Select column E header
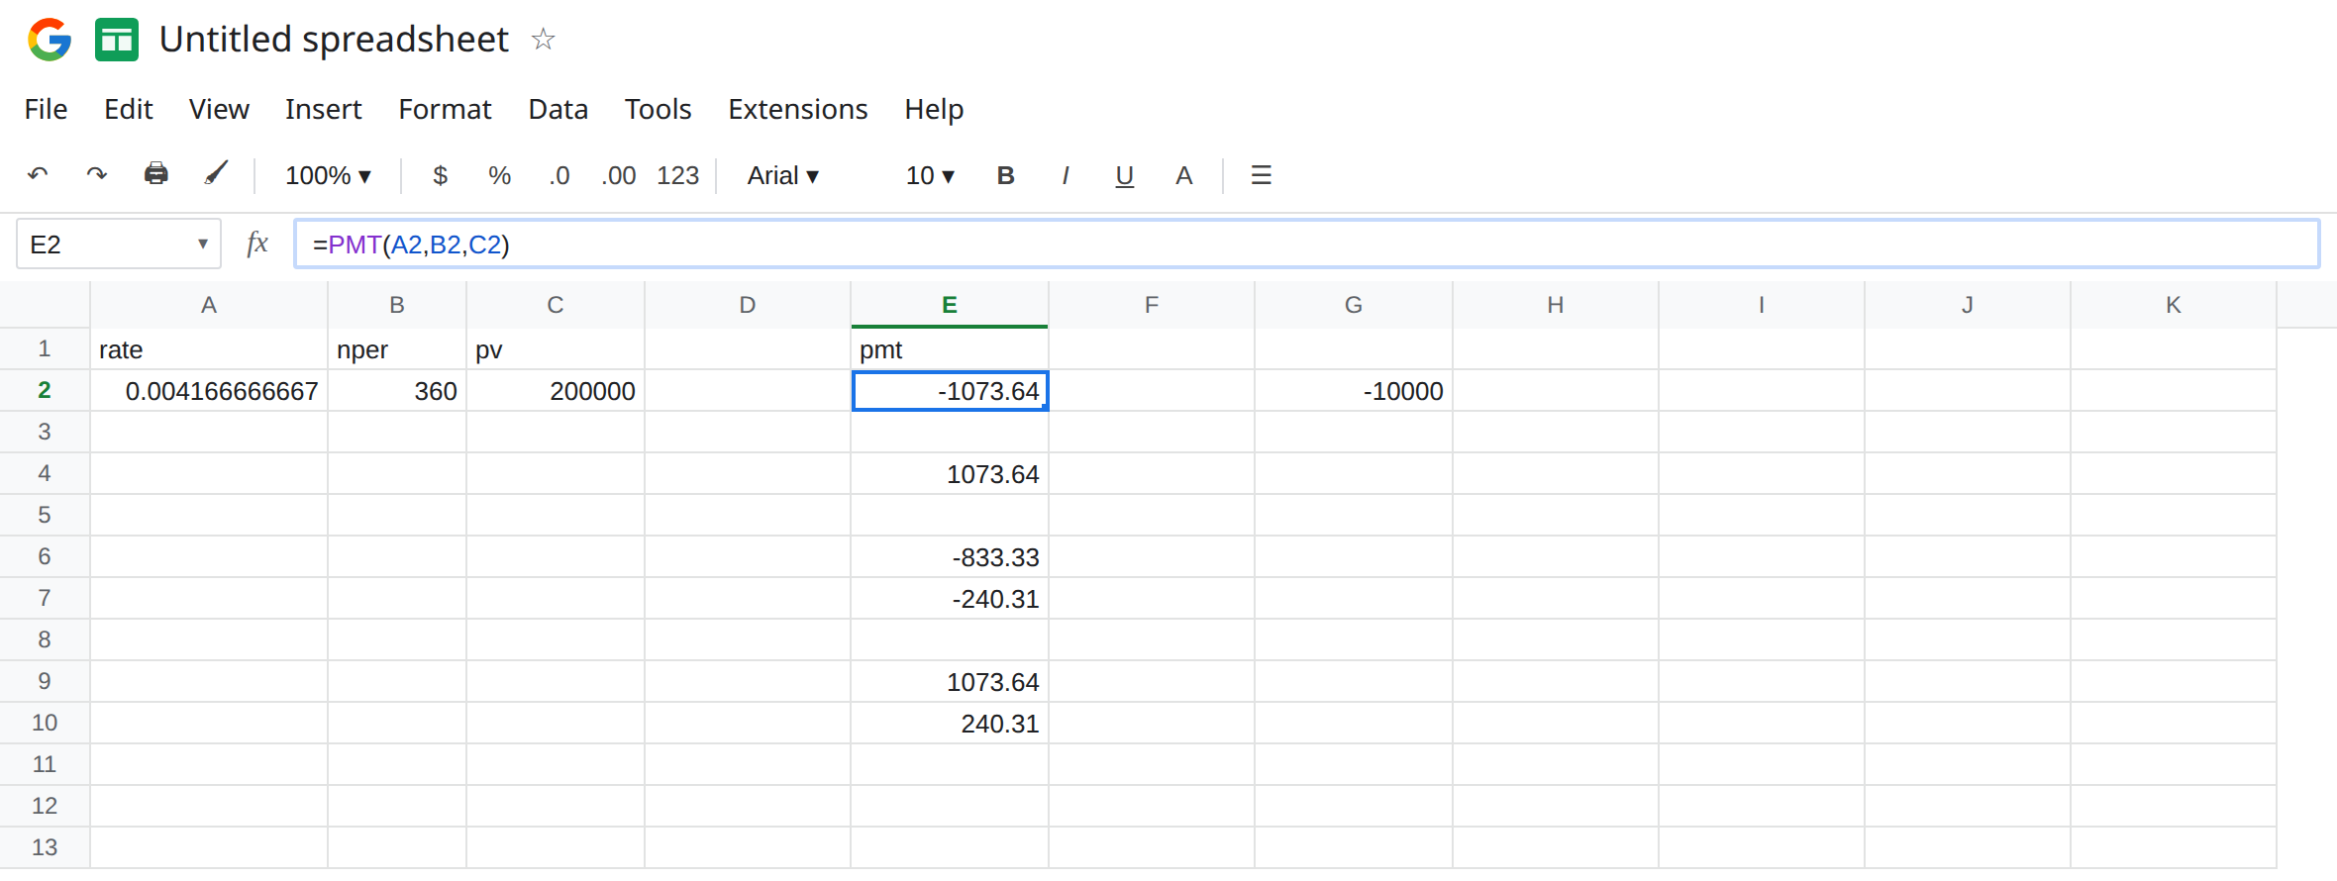 click(949, 305)
